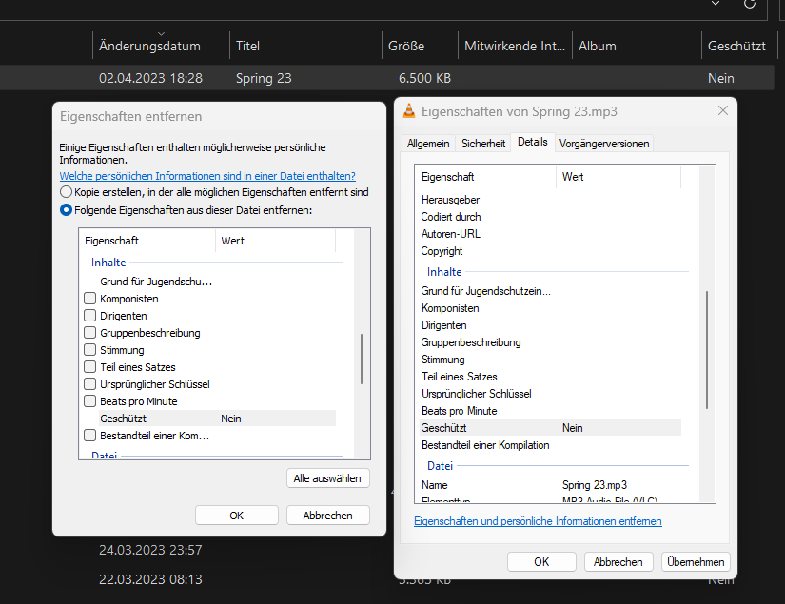Select the 'Kopie erstellen' radio option
This screenshot has width=785, height=604.
[x=66, y=192]
